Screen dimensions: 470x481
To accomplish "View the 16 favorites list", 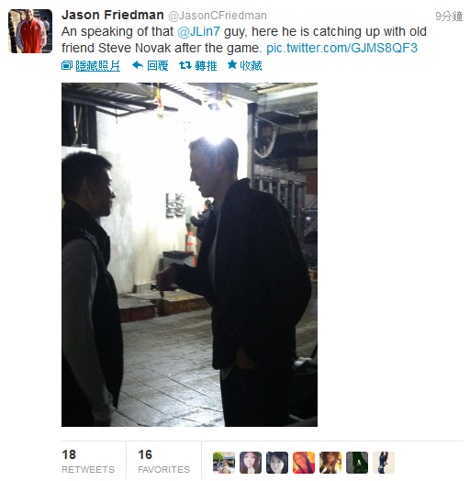I will click(163, 462).
